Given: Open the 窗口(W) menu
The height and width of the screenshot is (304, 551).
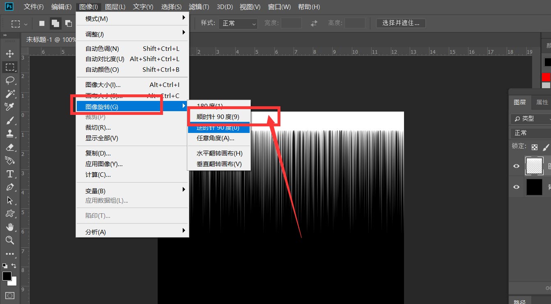Looking at the screenshot, I should [x=279, y=7].
